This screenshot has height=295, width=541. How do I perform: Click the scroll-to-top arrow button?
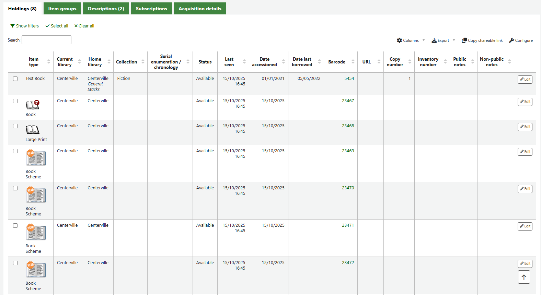[x=523, y=277]
